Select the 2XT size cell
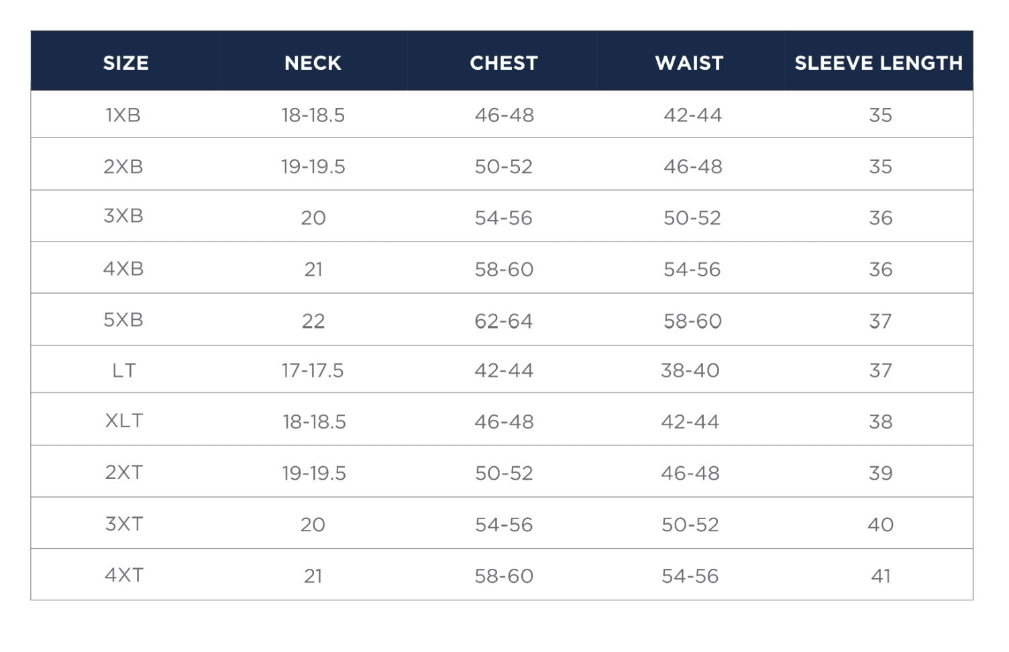1009x652 pixels. [124, 472]
